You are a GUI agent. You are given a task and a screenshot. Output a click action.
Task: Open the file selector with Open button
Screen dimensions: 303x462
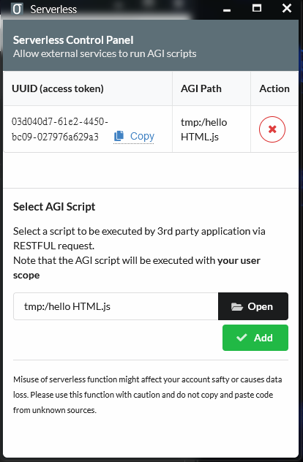pos(253,306)
